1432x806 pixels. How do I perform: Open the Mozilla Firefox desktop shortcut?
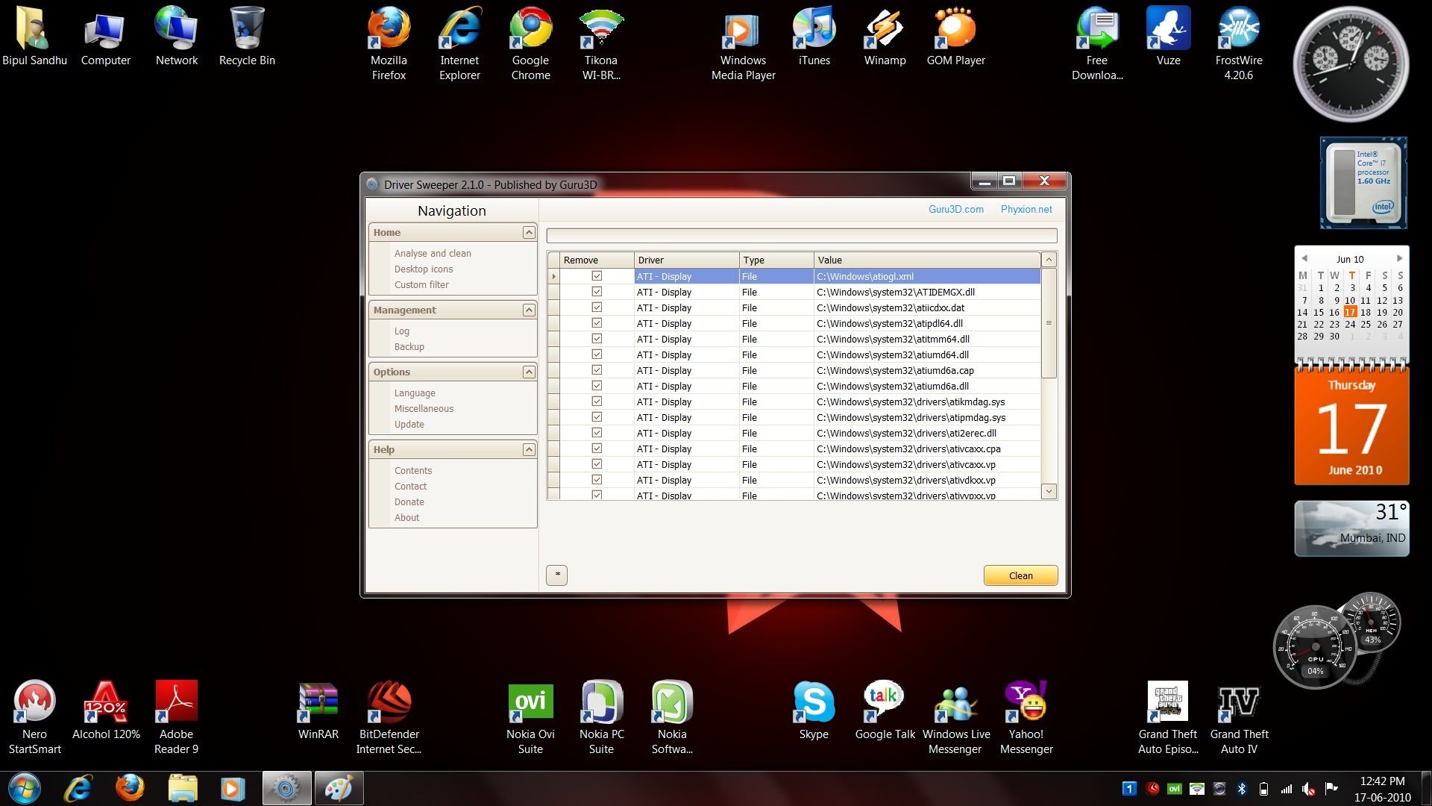389,43
